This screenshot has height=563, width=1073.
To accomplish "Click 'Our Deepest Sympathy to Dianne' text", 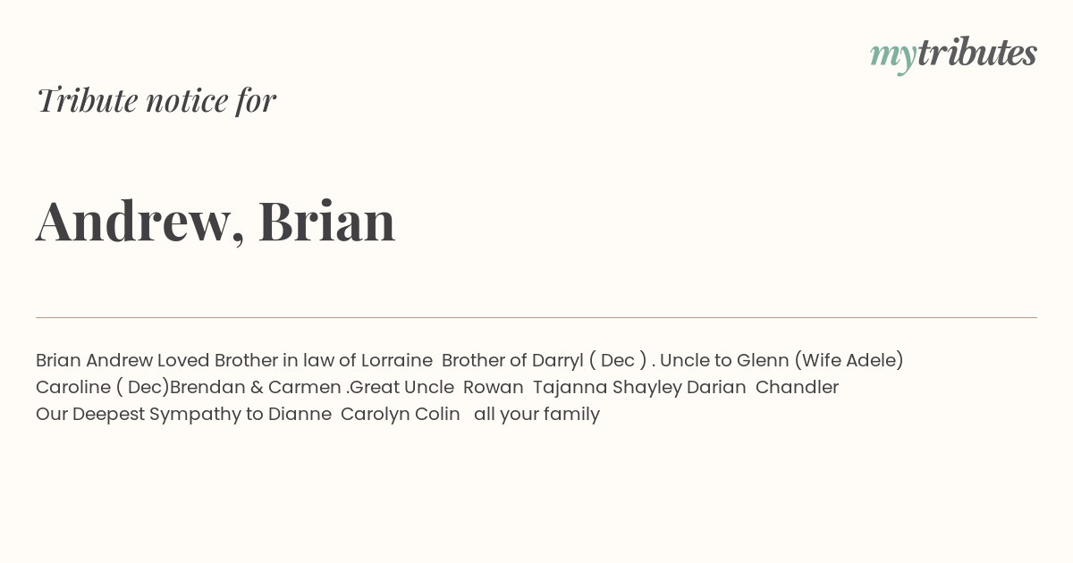I will 183,415.
